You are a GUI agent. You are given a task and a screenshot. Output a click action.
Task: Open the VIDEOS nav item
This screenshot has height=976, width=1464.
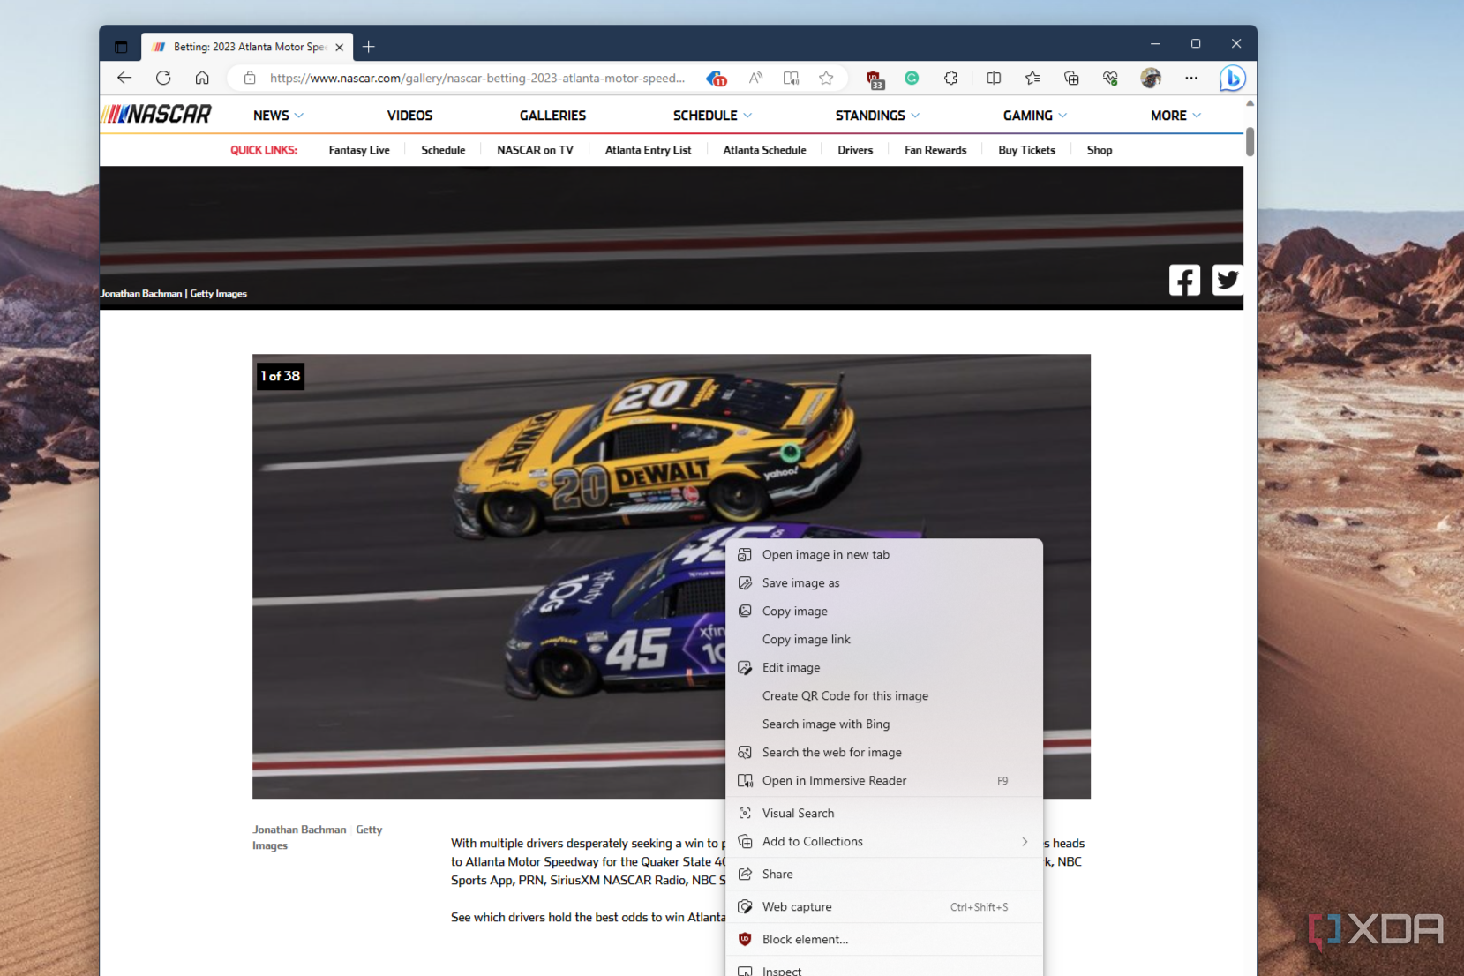click(409, 116)
